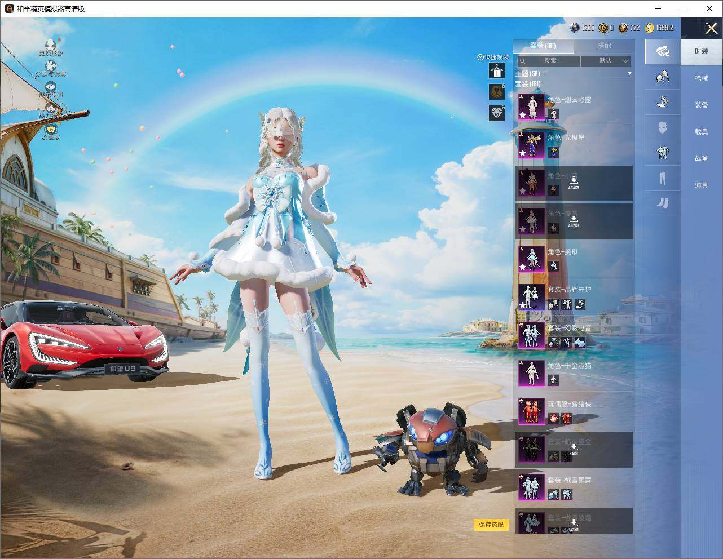The width and height of the screenshot is (723, 559).
Task: Select the glider category icon
Action: click(x=663, y=101)
